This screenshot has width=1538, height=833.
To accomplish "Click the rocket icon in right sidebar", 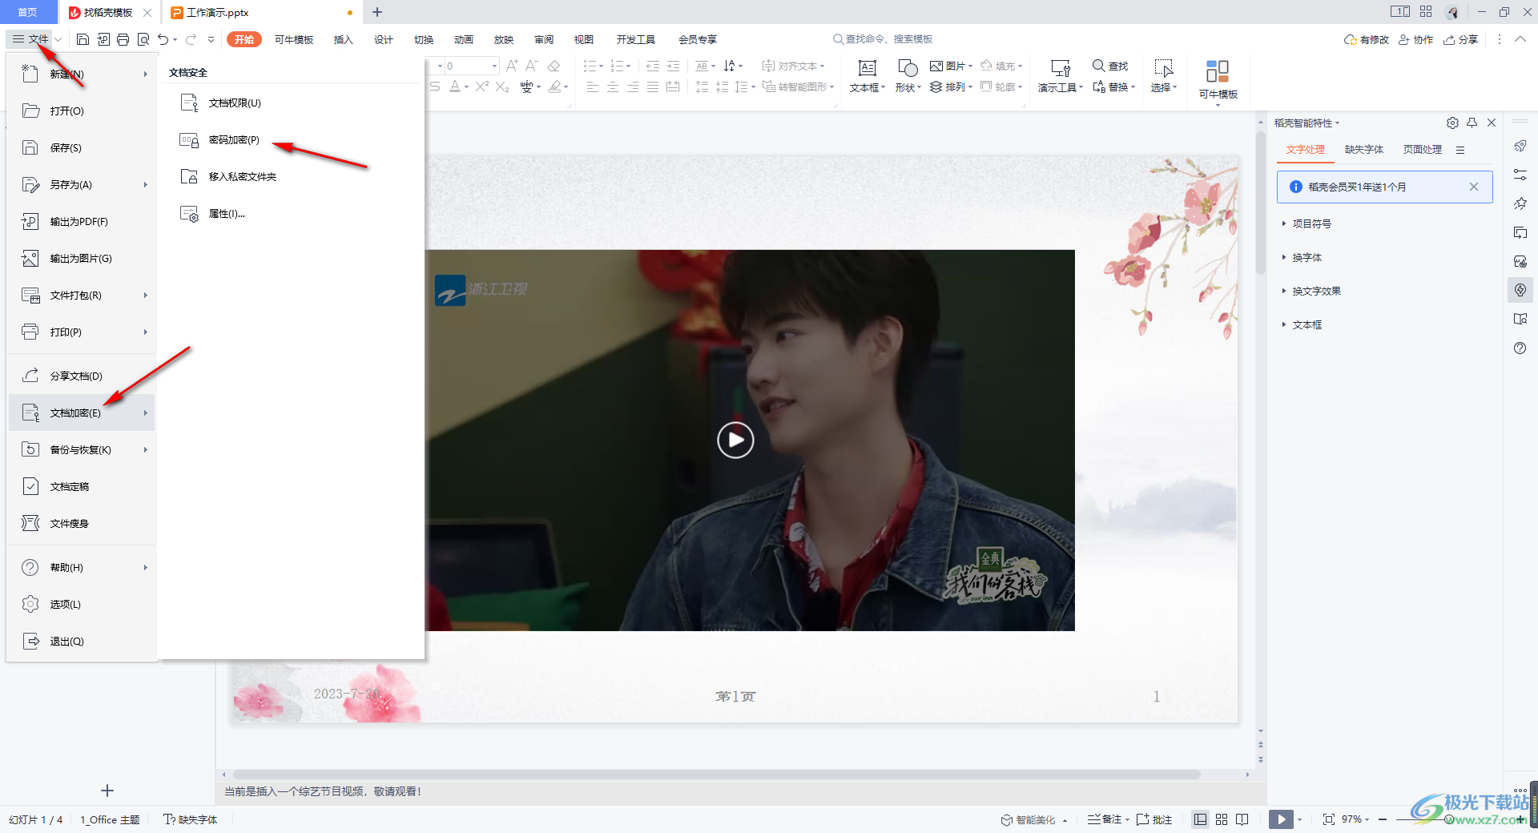I will click(1520, 146).
